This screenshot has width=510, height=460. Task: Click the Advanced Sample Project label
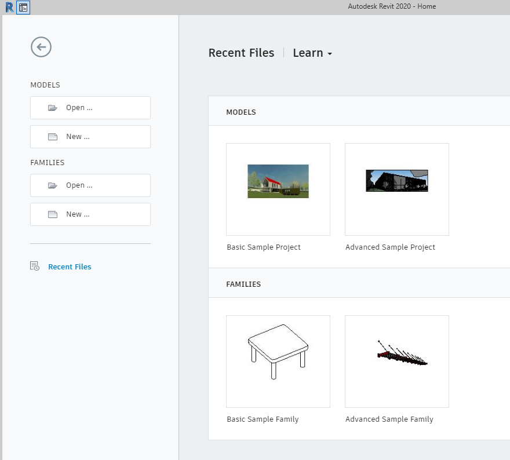(x=390, y=247)
